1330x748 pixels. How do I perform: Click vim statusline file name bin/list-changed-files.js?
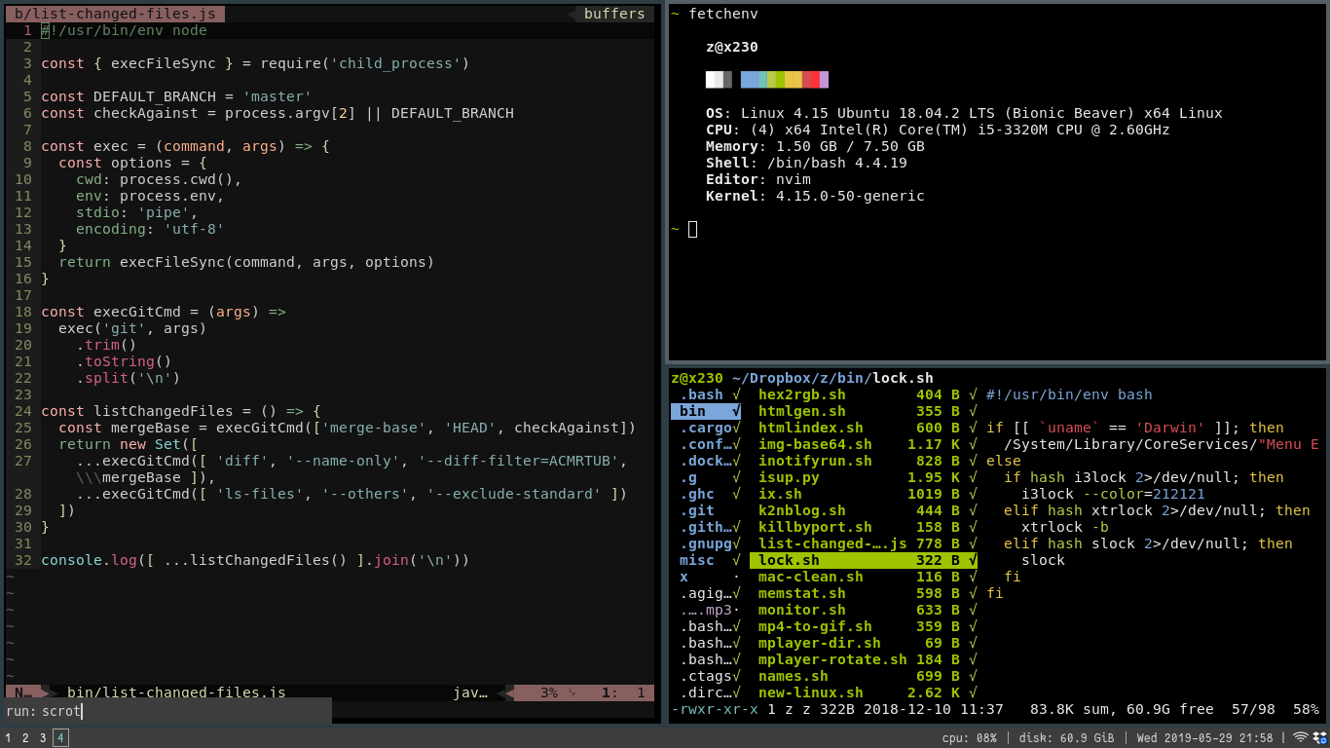tap(176, 692)
